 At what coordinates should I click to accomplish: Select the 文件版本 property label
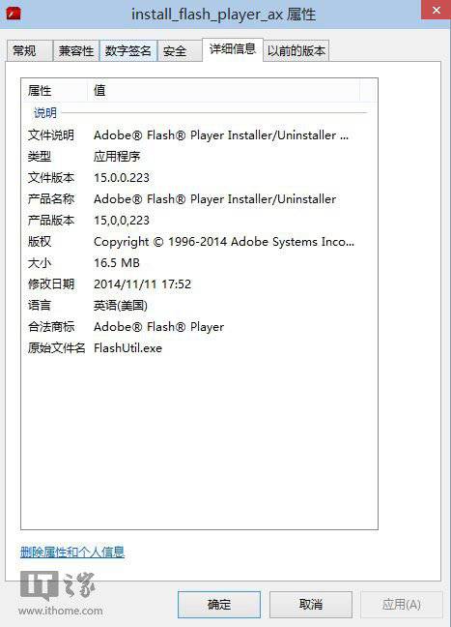coord(51,177)
